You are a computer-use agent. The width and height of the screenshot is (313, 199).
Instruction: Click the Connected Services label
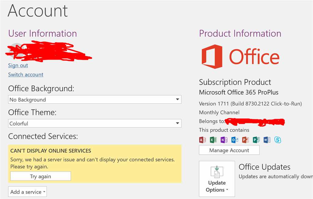[43, 136]
